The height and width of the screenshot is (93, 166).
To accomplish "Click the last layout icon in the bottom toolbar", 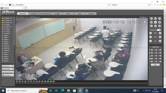I will click(x=54, y=82).
